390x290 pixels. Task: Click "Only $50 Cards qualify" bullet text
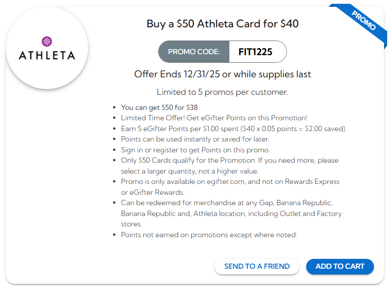pyautogui.click(x=229, y=160)
